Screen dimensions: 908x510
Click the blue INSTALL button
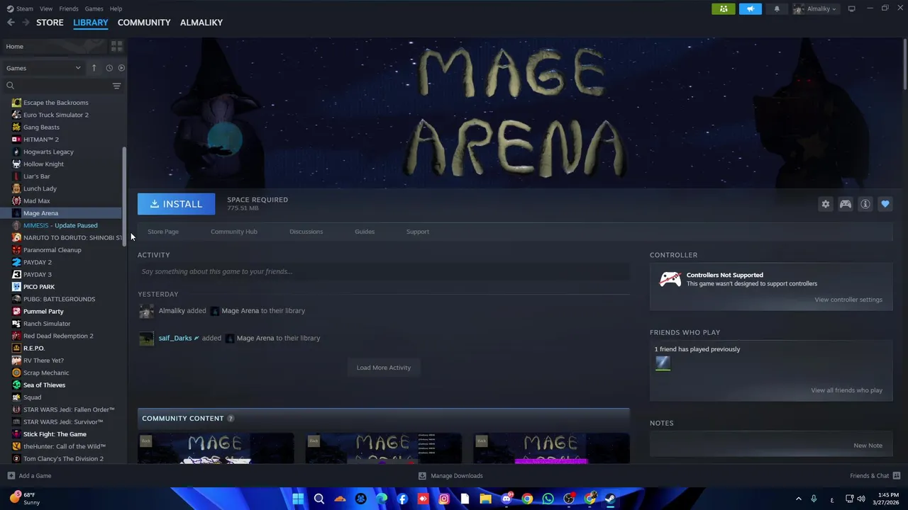176,204
